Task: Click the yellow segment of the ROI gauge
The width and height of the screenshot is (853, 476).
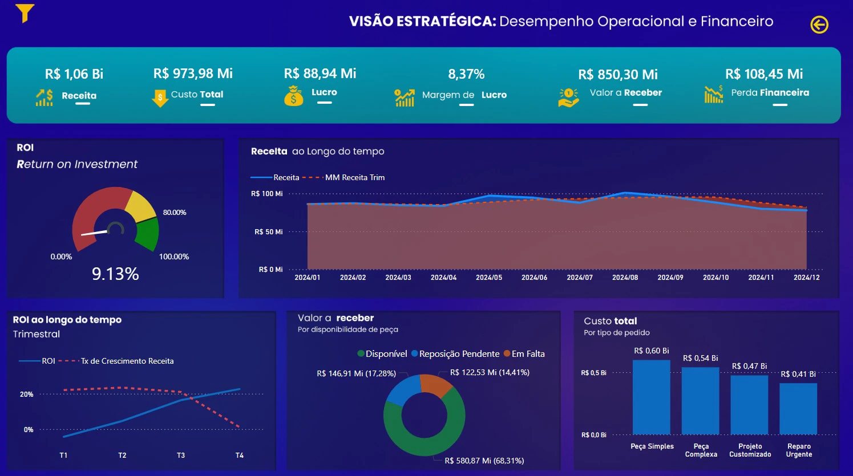Action: (140, 207)
